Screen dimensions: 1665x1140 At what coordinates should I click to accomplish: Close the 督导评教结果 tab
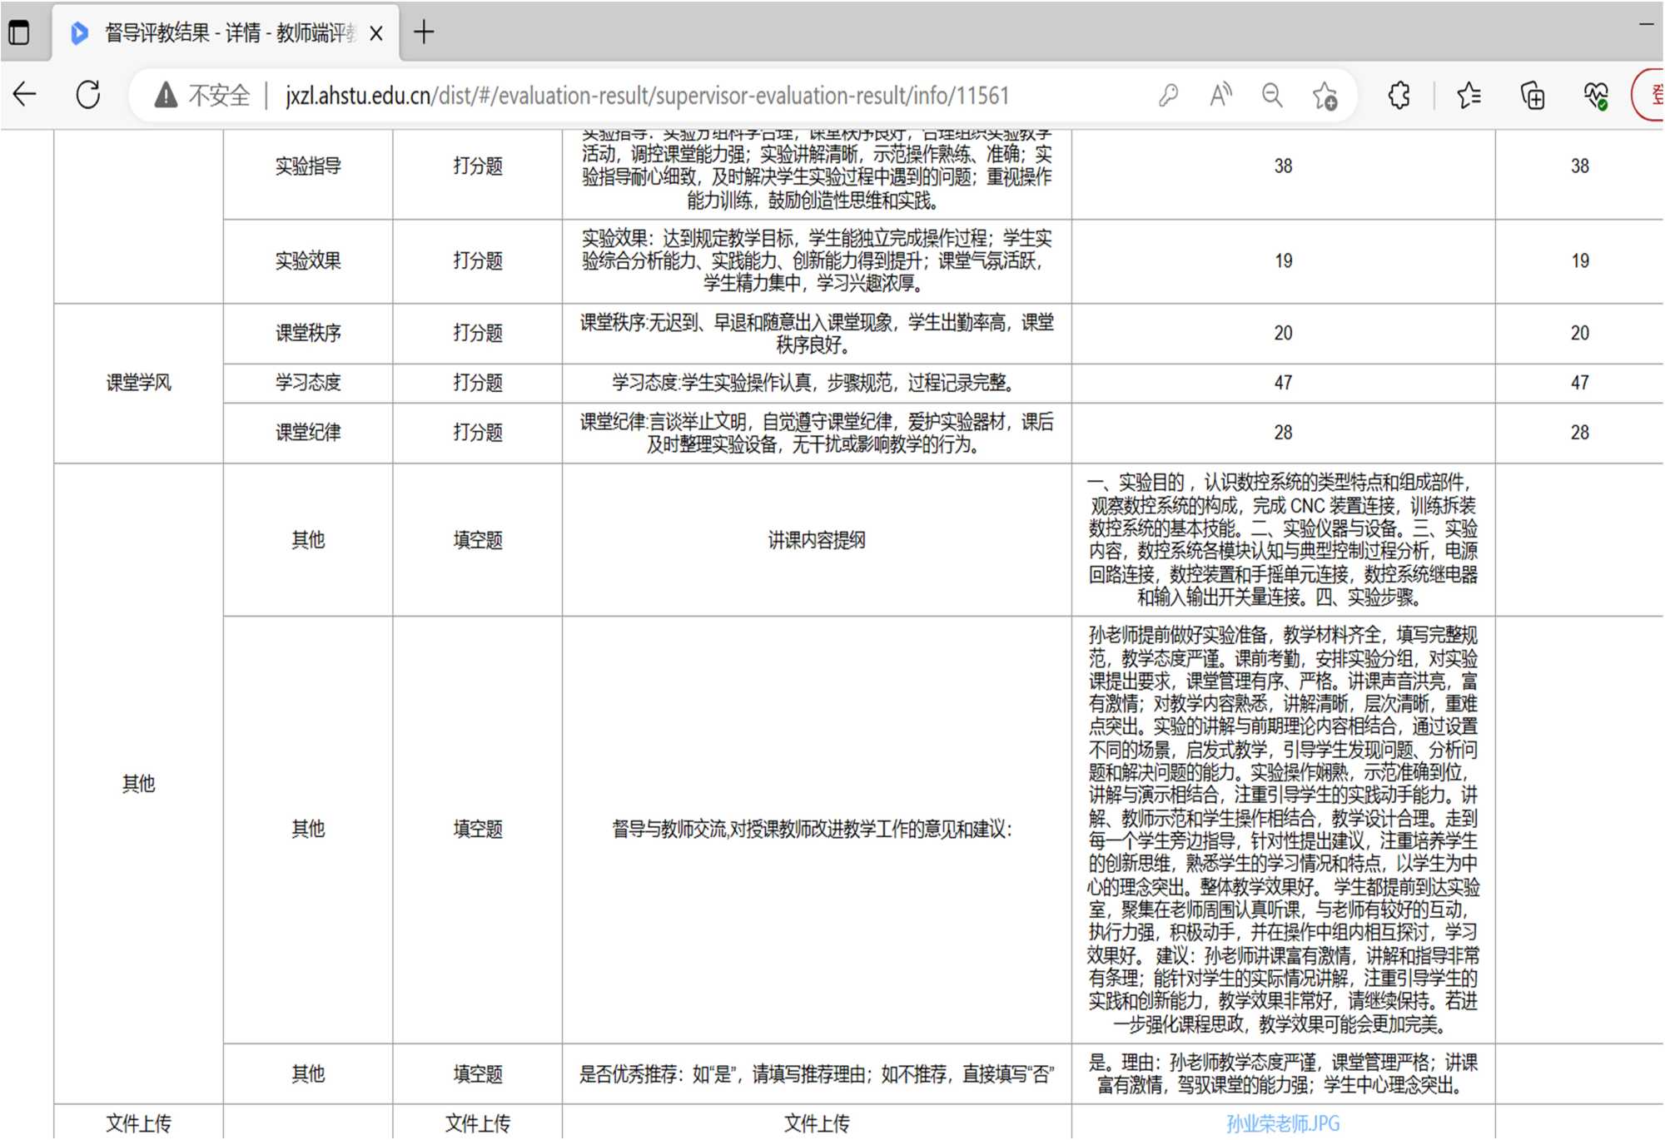pos(376,33)
